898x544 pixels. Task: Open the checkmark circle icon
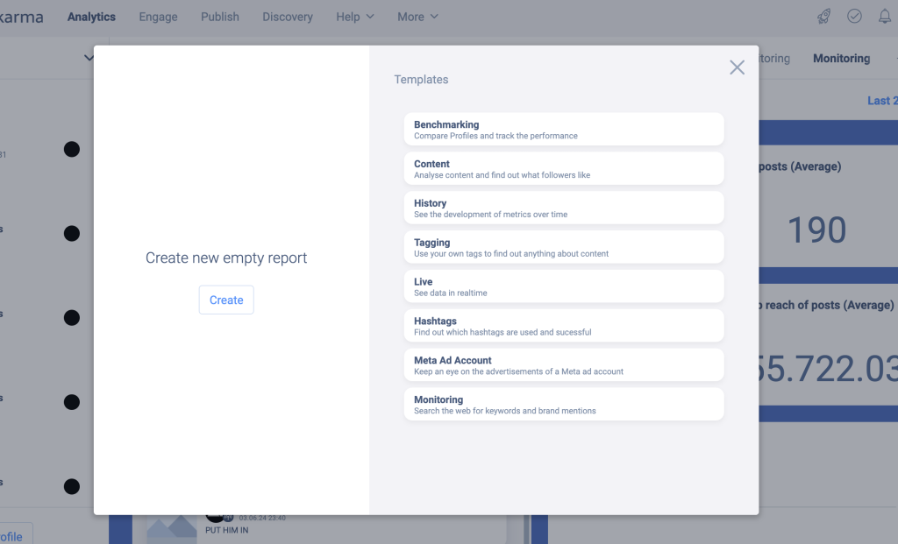[x=854, y=17]
